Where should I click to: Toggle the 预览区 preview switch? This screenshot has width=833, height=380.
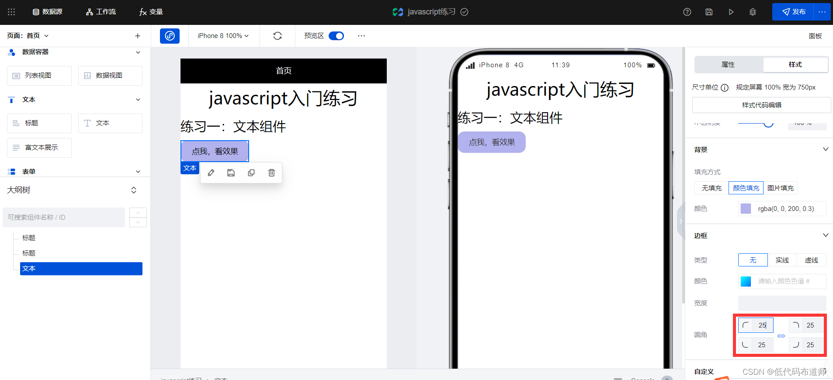[336, 36]
